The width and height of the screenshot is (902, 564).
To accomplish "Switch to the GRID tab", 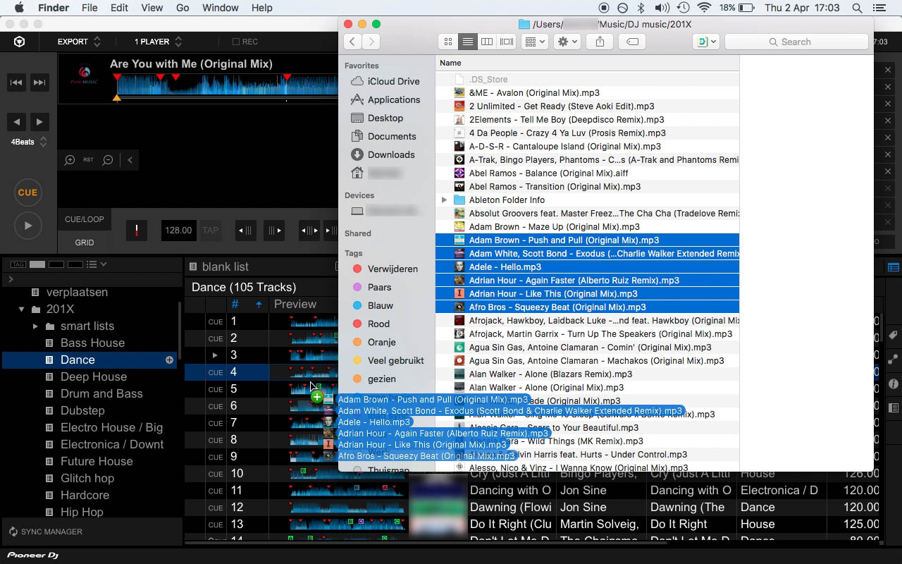I will tap(85, 243).
